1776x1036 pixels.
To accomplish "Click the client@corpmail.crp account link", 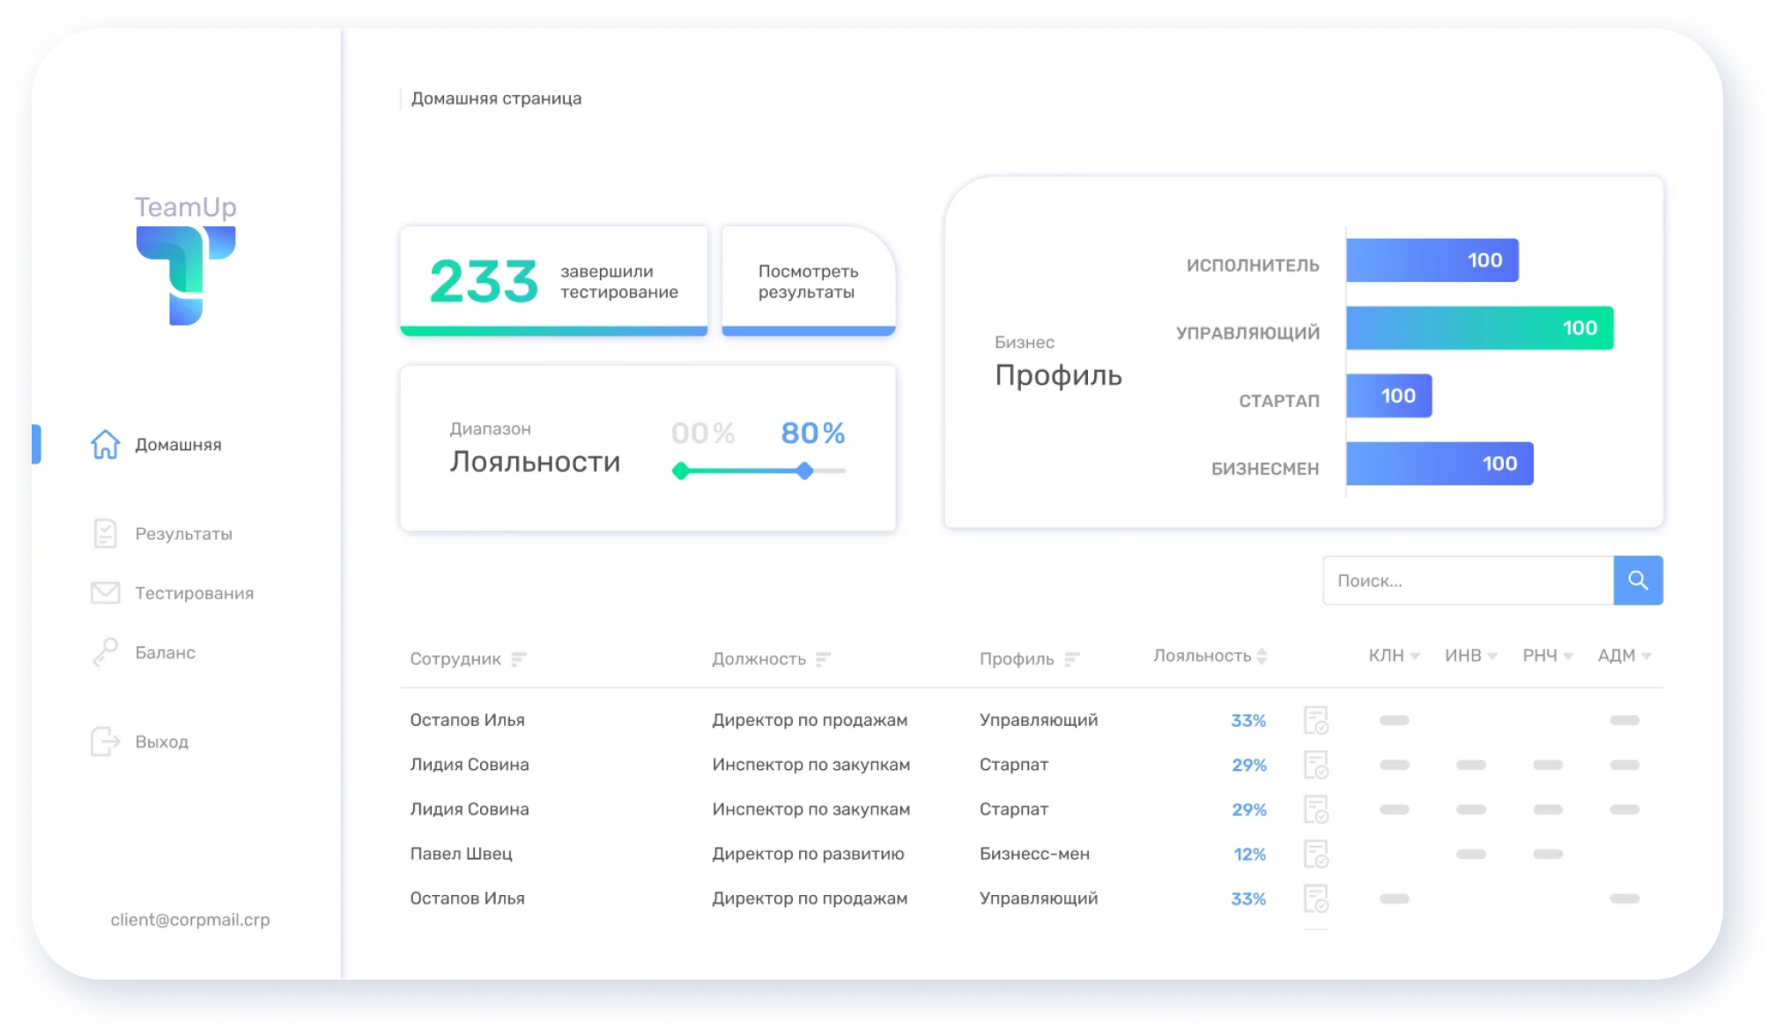I will [x=190, y=920].
